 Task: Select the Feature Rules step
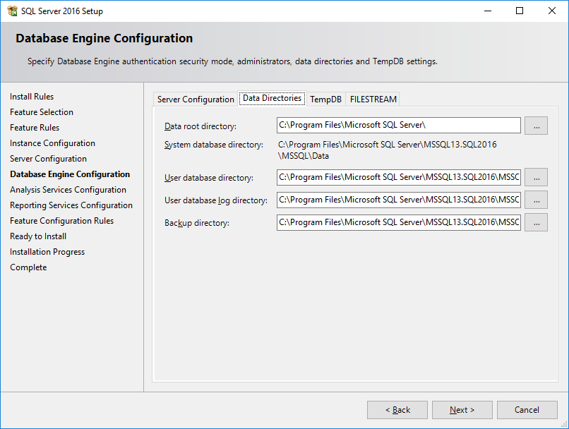coord(35,128)
